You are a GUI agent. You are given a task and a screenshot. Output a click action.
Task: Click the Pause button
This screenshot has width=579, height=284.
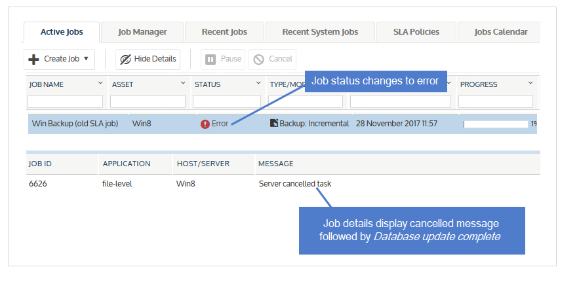(223, 60)
